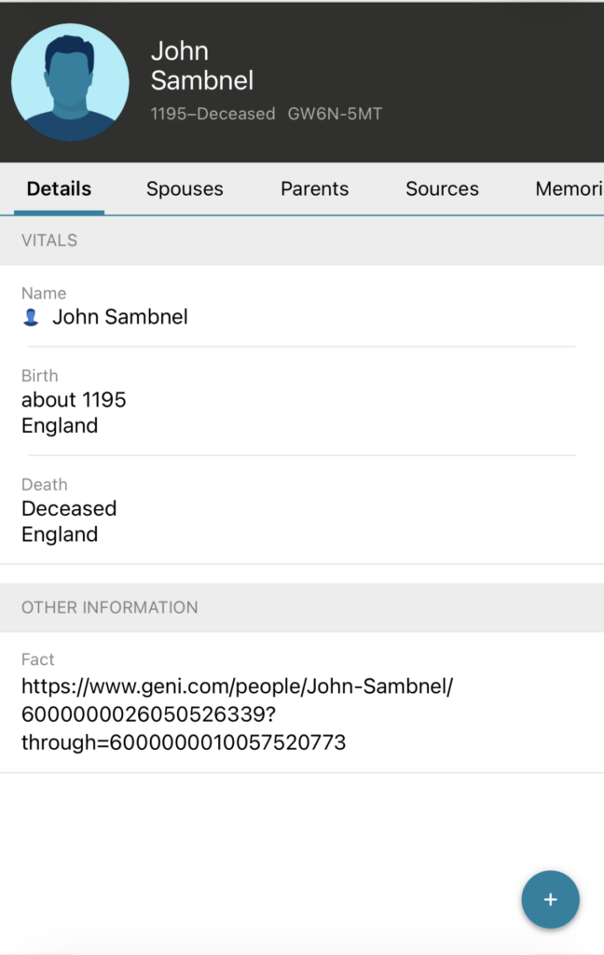Open the John Sambnel name entry

119,317
